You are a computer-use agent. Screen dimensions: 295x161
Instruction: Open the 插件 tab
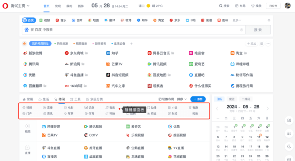(x=81, y=6)
